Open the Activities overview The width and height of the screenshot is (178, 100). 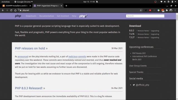click(x=6, y=2)
